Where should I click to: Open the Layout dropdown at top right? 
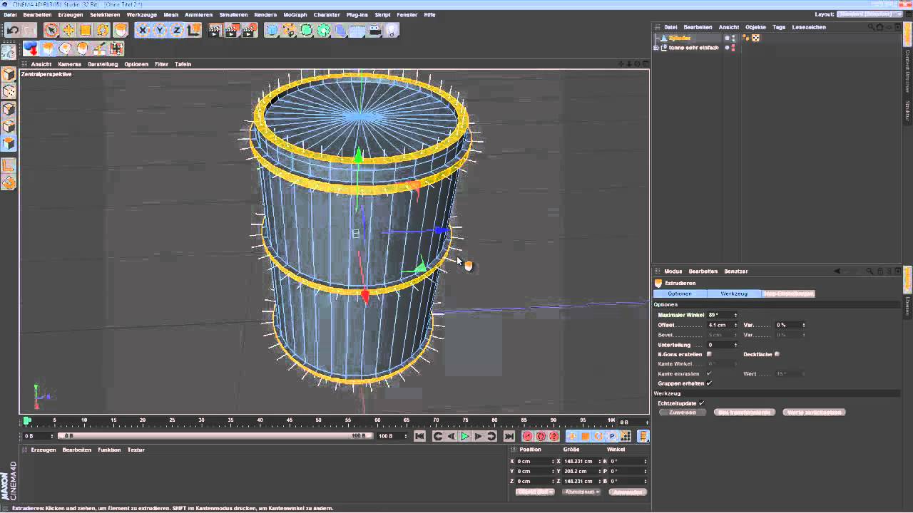tap(870, 14)
